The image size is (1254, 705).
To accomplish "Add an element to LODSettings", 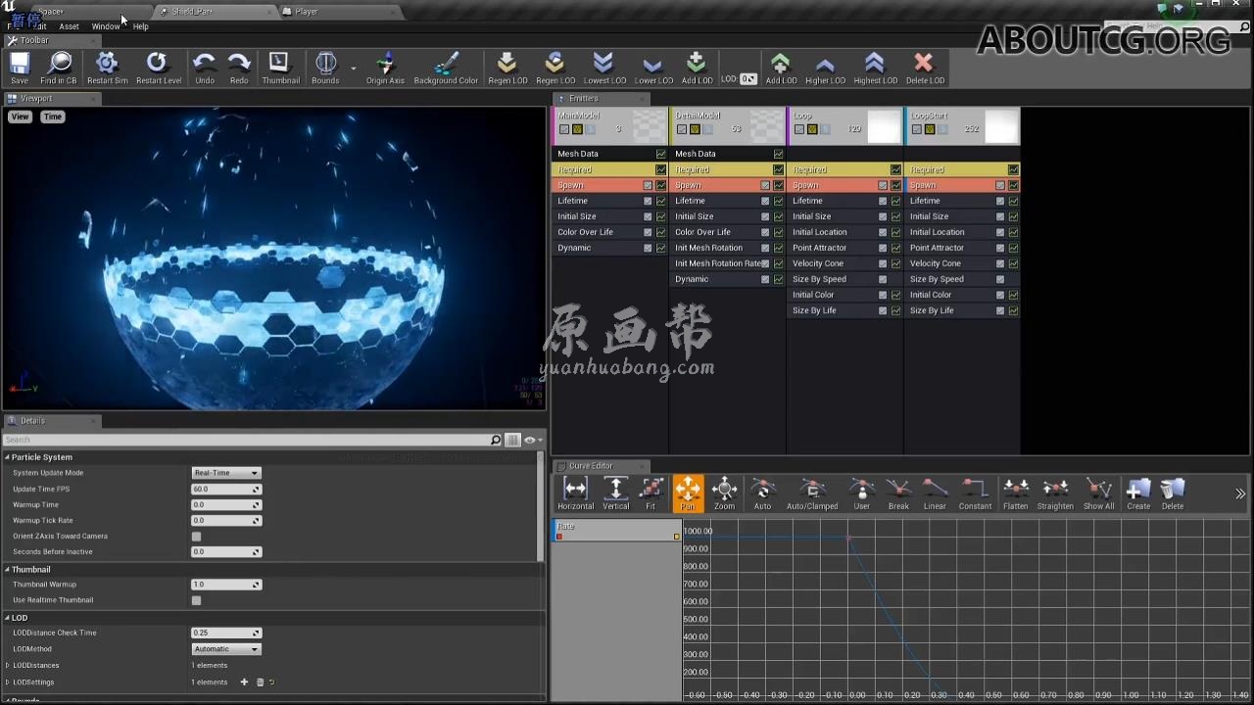I will [x=244, y=682].
